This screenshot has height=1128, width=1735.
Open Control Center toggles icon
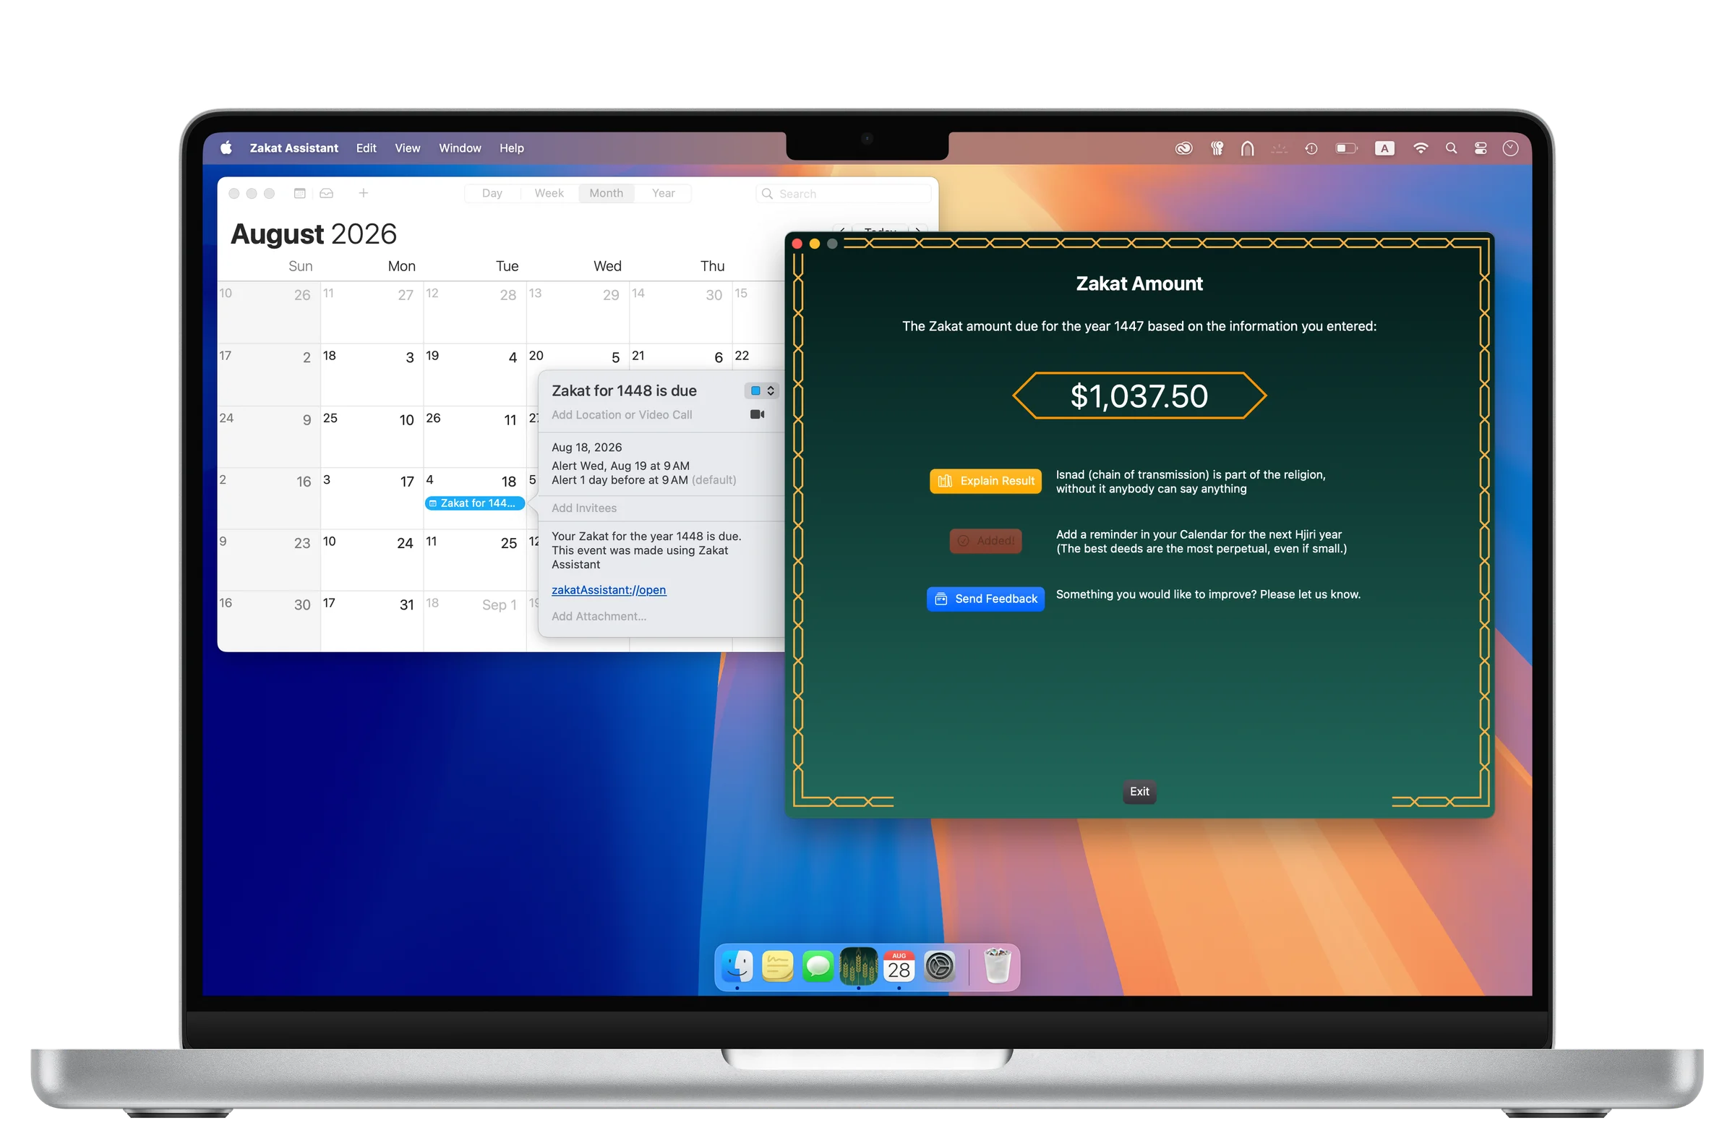1480,149
